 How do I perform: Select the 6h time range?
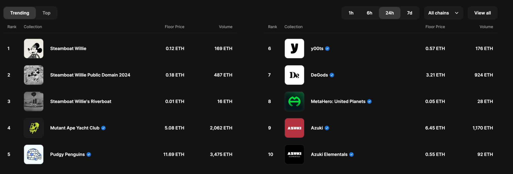[369, 13]
